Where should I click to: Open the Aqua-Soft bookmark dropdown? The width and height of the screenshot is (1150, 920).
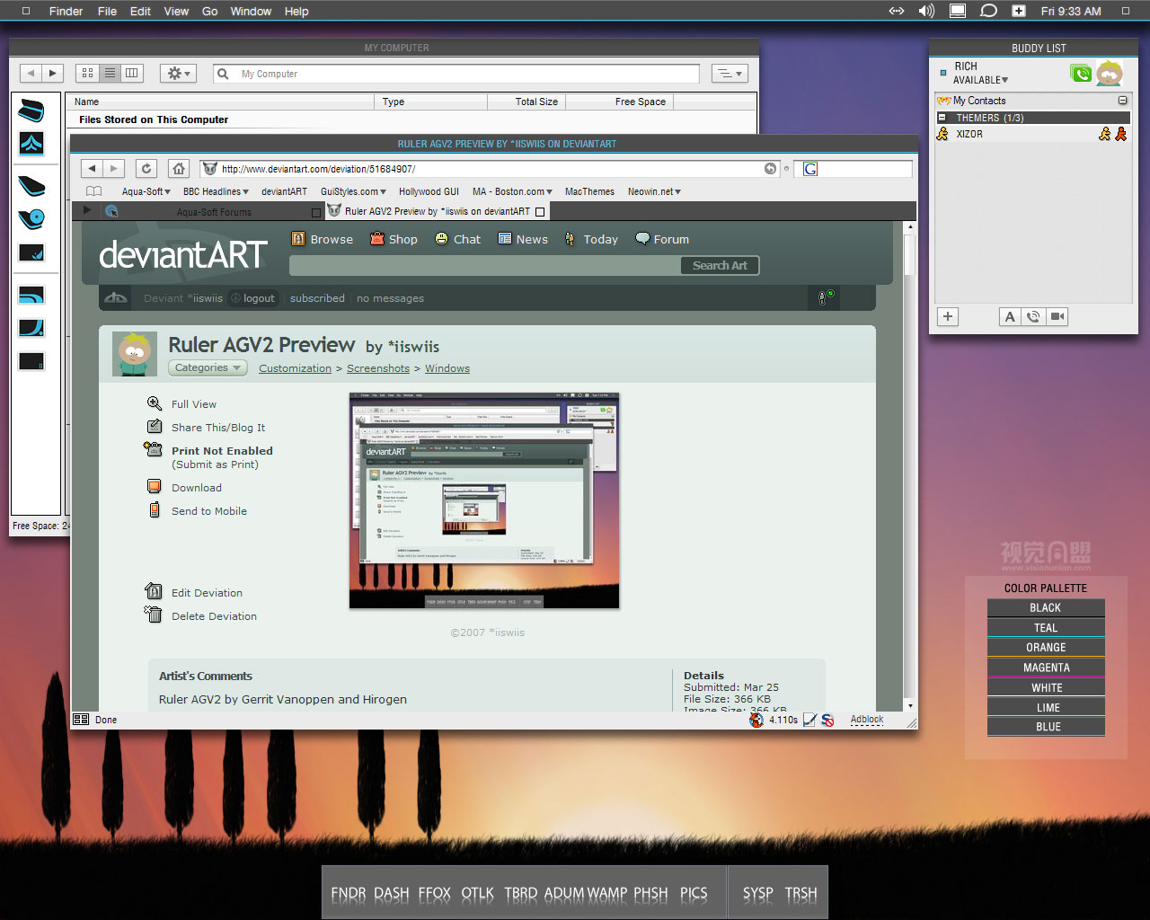click(146, 191)
